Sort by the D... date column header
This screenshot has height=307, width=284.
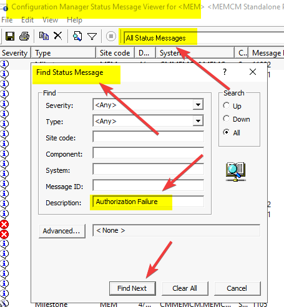tap(145, 53)
